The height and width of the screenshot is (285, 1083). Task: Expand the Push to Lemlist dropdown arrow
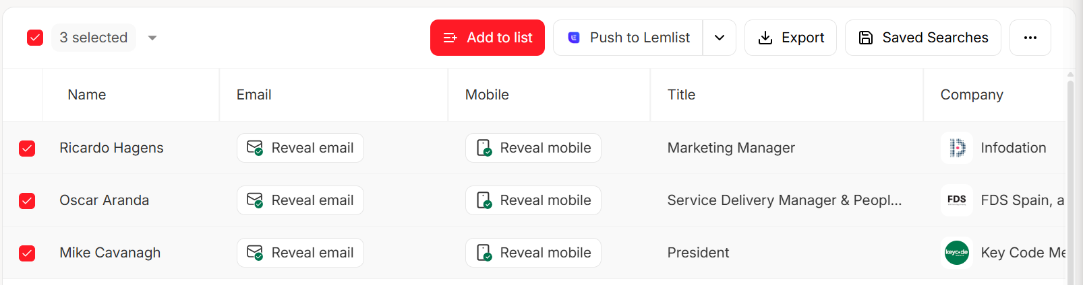coord(720,38)
